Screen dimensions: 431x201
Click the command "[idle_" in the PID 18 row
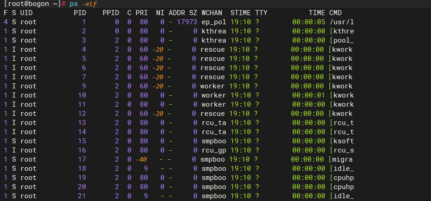pos(341,168)
